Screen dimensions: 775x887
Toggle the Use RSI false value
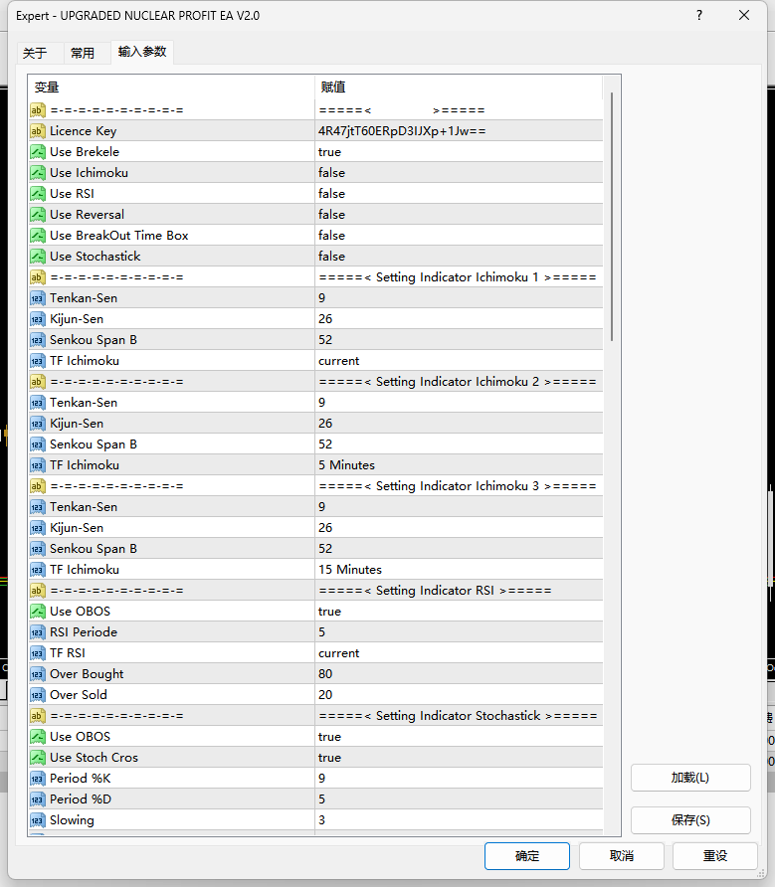(459, 194)
